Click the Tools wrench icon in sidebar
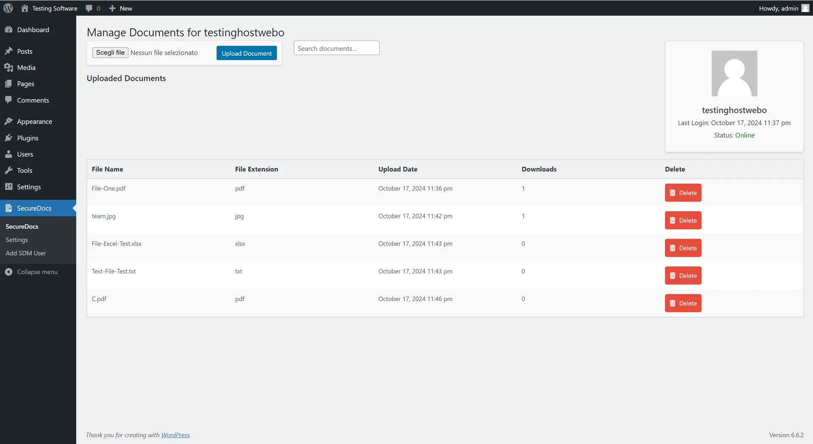 (x=8, y=171)
